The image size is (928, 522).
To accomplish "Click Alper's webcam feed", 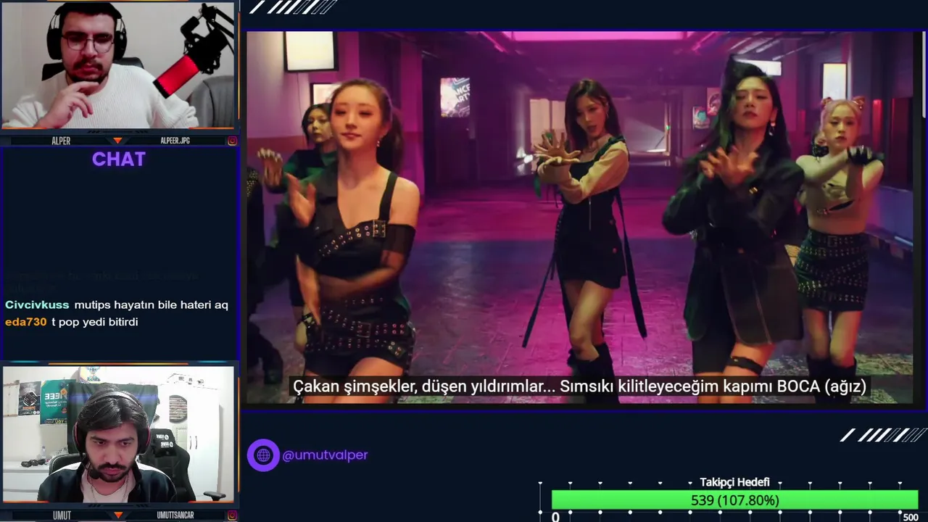I will 119,66.
